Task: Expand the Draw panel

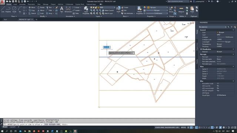Action: click(14, 16)
